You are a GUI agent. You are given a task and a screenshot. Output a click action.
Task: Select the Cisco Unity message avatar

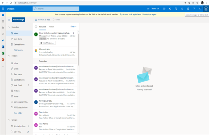(x=36, y=35)
